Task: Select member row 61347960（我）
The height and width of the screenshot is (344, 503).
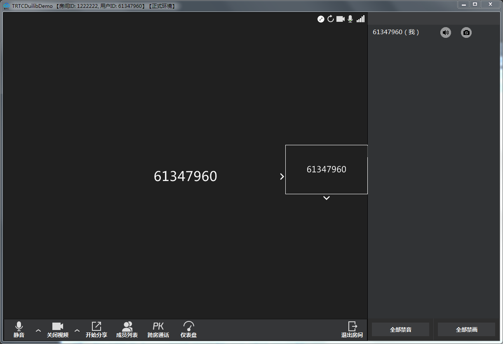Action: click(434, 33)
